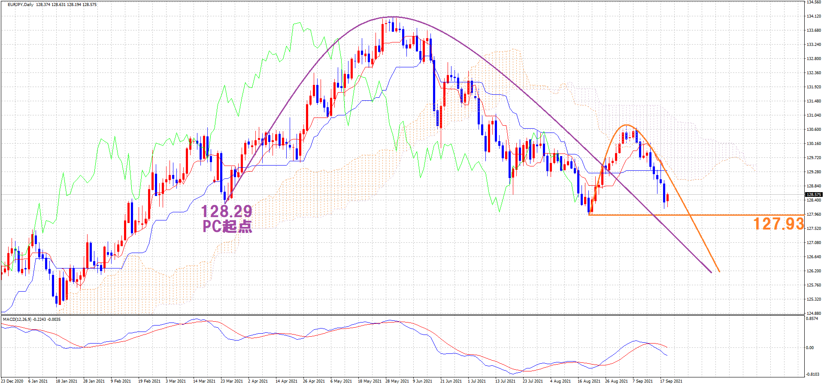The image size is (824, 386).
Task: Click the 4 Aug 2021 date label
Action: click(560, 381)
